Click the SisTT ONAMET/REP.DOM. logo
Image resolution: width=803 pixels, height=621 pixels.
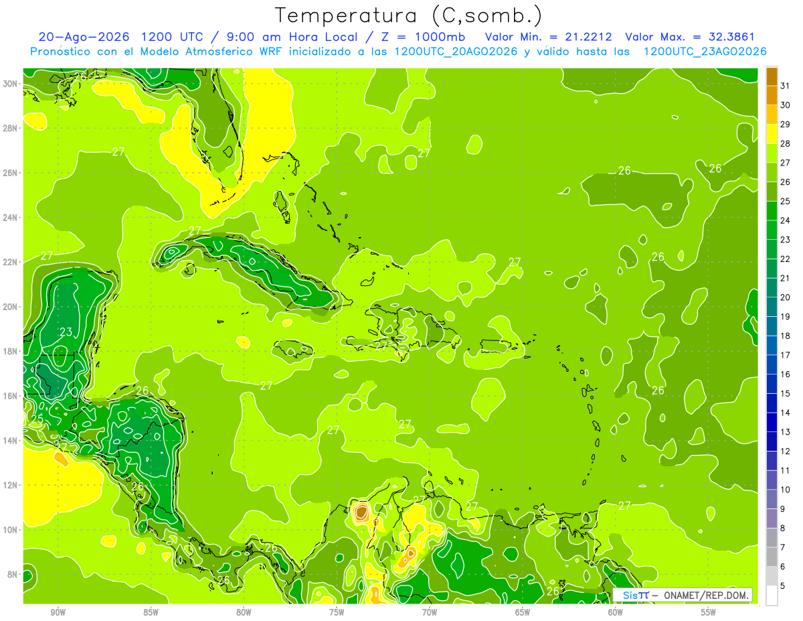tap(683, 595)
